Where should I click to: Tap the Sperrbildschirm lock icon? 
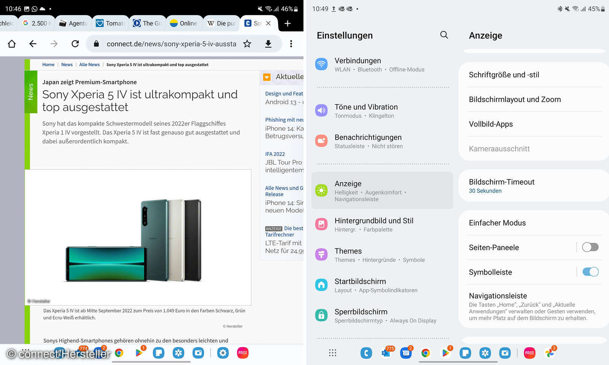[x=322, y=315]
